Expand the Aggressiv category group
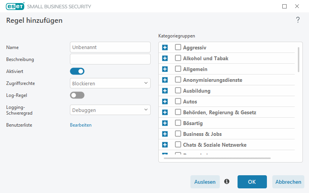 (165, 47)
